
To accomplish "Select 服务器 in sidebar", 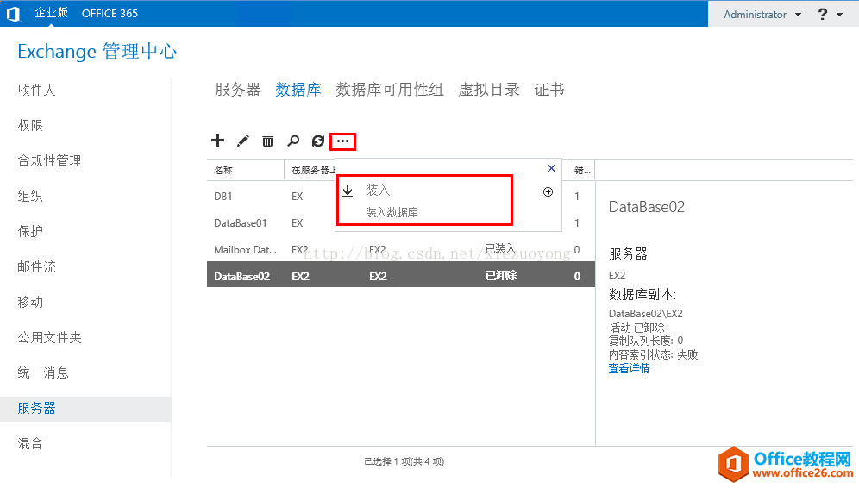I will pyautogui.click(x=86, y=409).
